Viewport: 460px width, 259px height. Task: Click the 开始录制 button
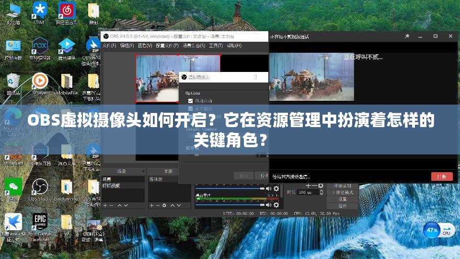point(342,186)
